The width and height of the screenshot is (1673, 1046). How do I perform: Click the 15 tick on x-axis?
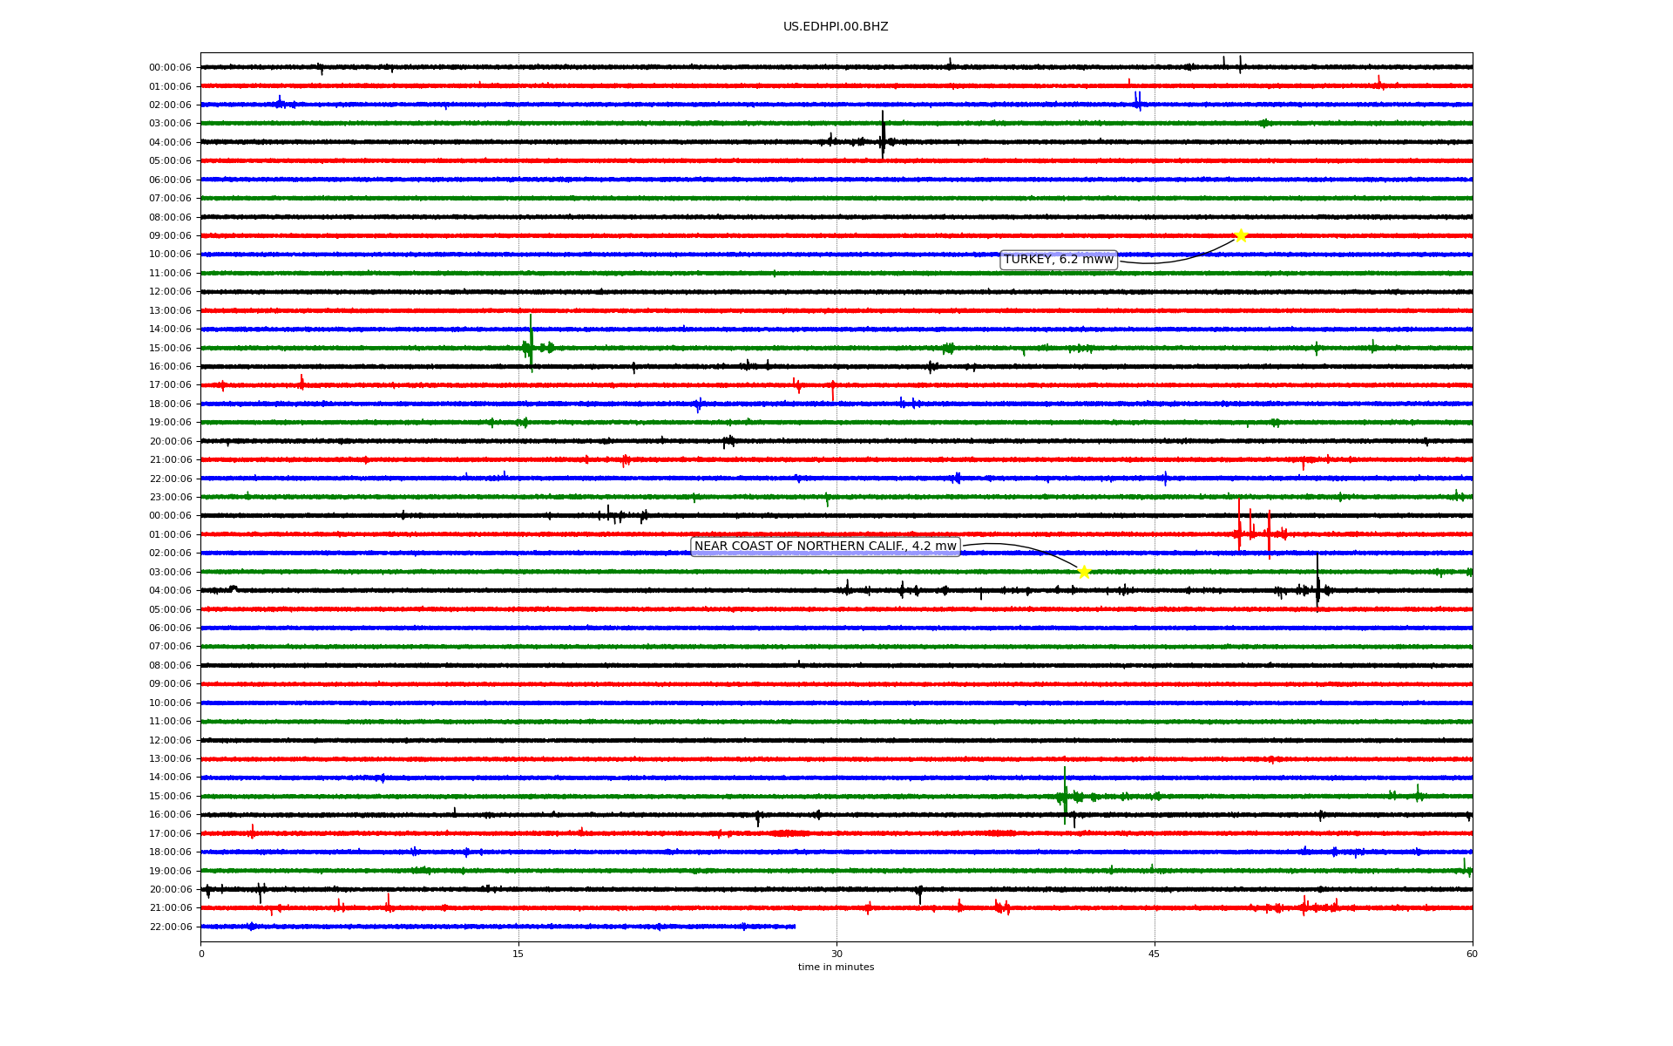pyautogui.click(x=518, y=954)
